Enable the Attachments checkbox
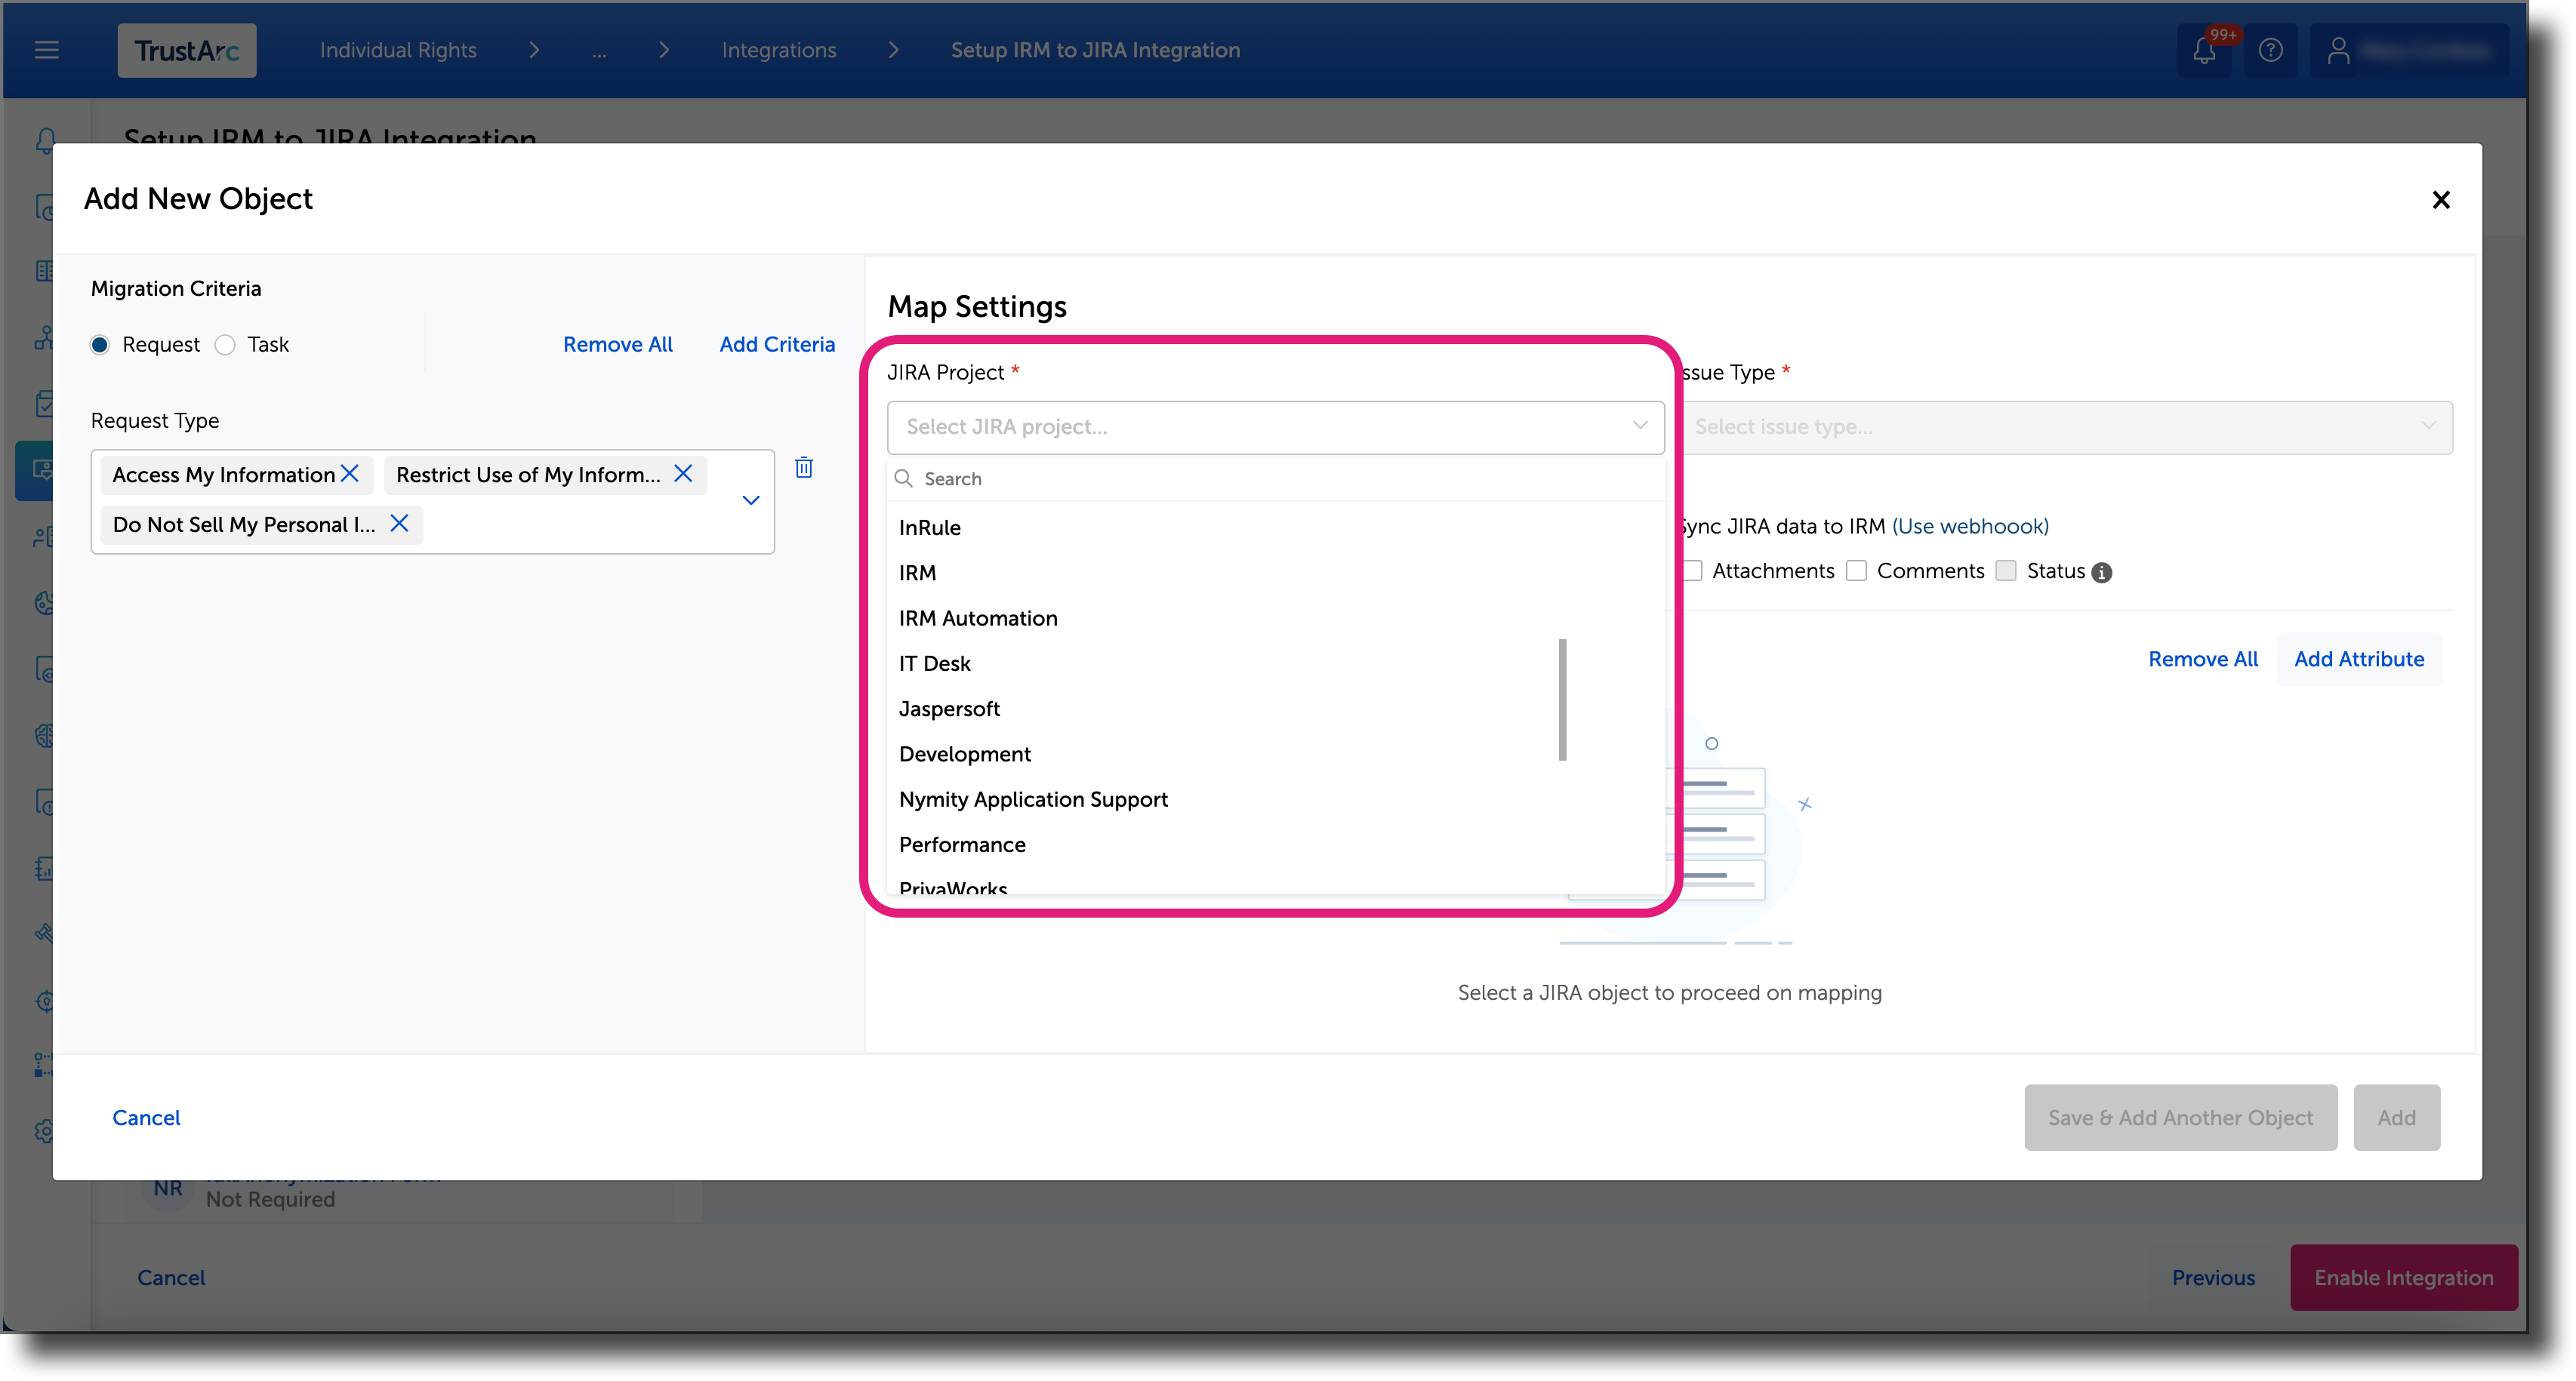 (x=1691, y=571)
